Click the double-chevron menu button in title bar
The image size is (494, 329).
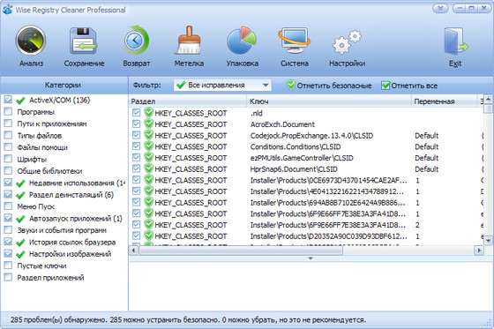pyautogui.click(x=440, y=9)
